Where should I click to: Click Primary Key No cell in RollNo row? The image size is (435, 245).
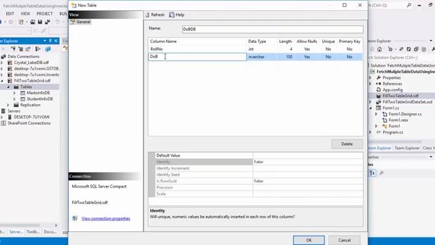(x=349, y=49)
